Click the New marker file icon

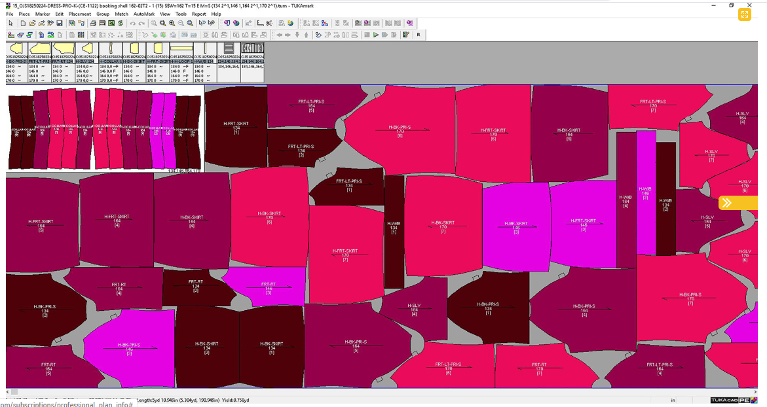pyautogui.click(x=23, y=23)
